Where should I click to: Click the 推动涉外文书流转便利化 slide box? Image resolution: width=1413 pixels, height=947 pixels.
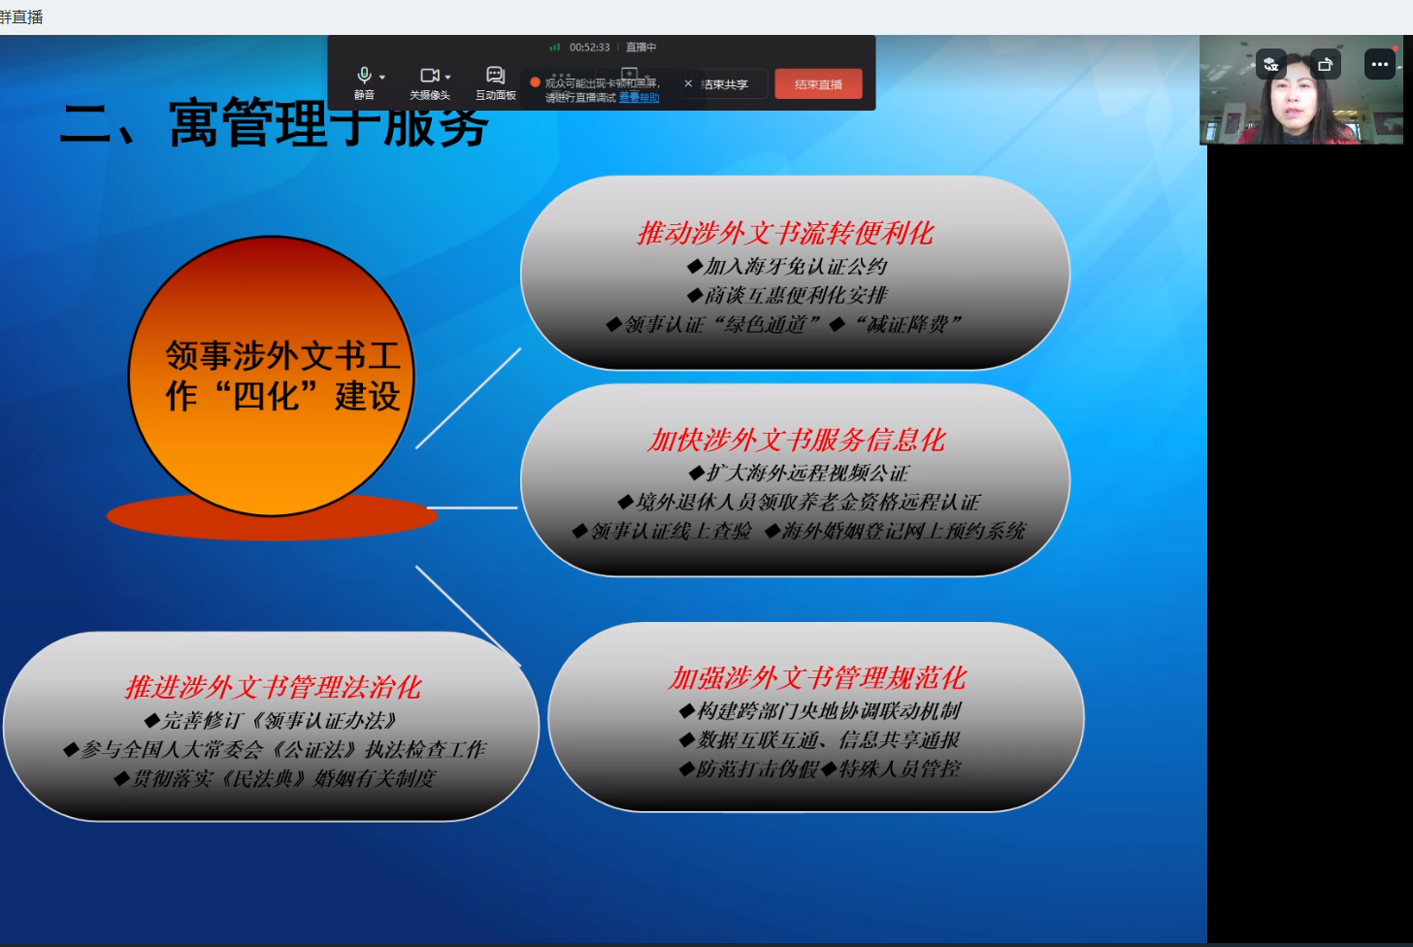coord(795,273)
